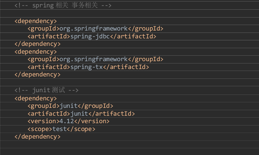
Task: Click the opening '<version>' tag
Action: (44, 121)
